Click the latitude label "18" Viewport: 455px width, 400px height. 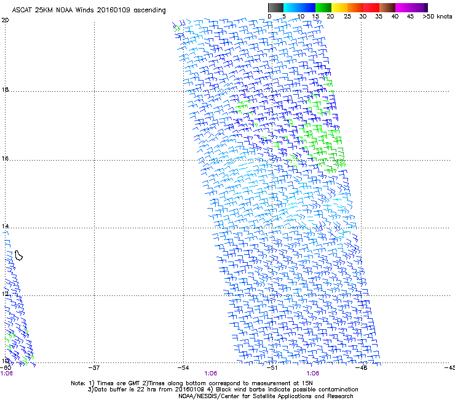point(5,89)
